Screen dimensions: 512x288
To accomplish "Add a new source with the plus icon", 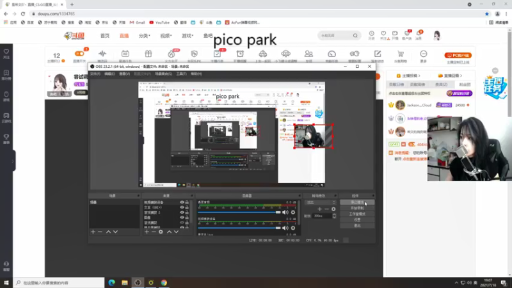I will pos(147,232).
